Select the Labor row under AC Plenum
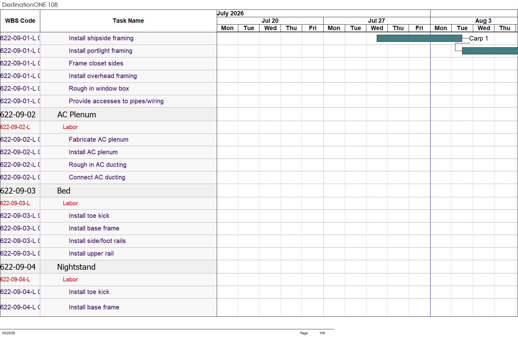This screenshot has height=337, width=518. [x=70, y=127]
